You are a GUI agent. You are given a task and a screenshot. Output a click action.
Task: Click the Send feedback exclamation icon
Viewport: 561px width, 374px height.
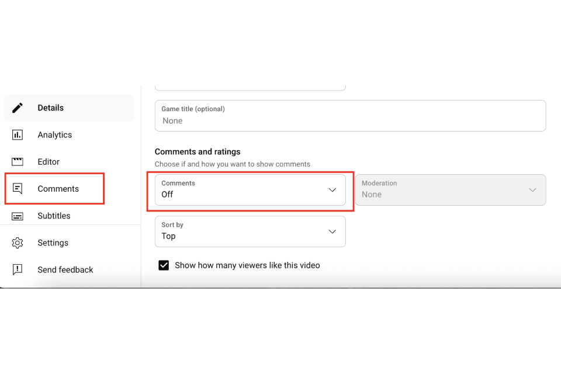18,269
